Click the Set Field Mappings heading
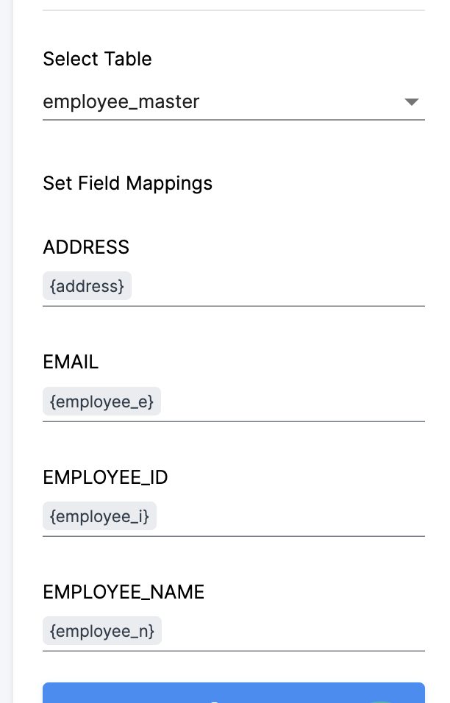 pyautogui.click(x=127, y=183)
